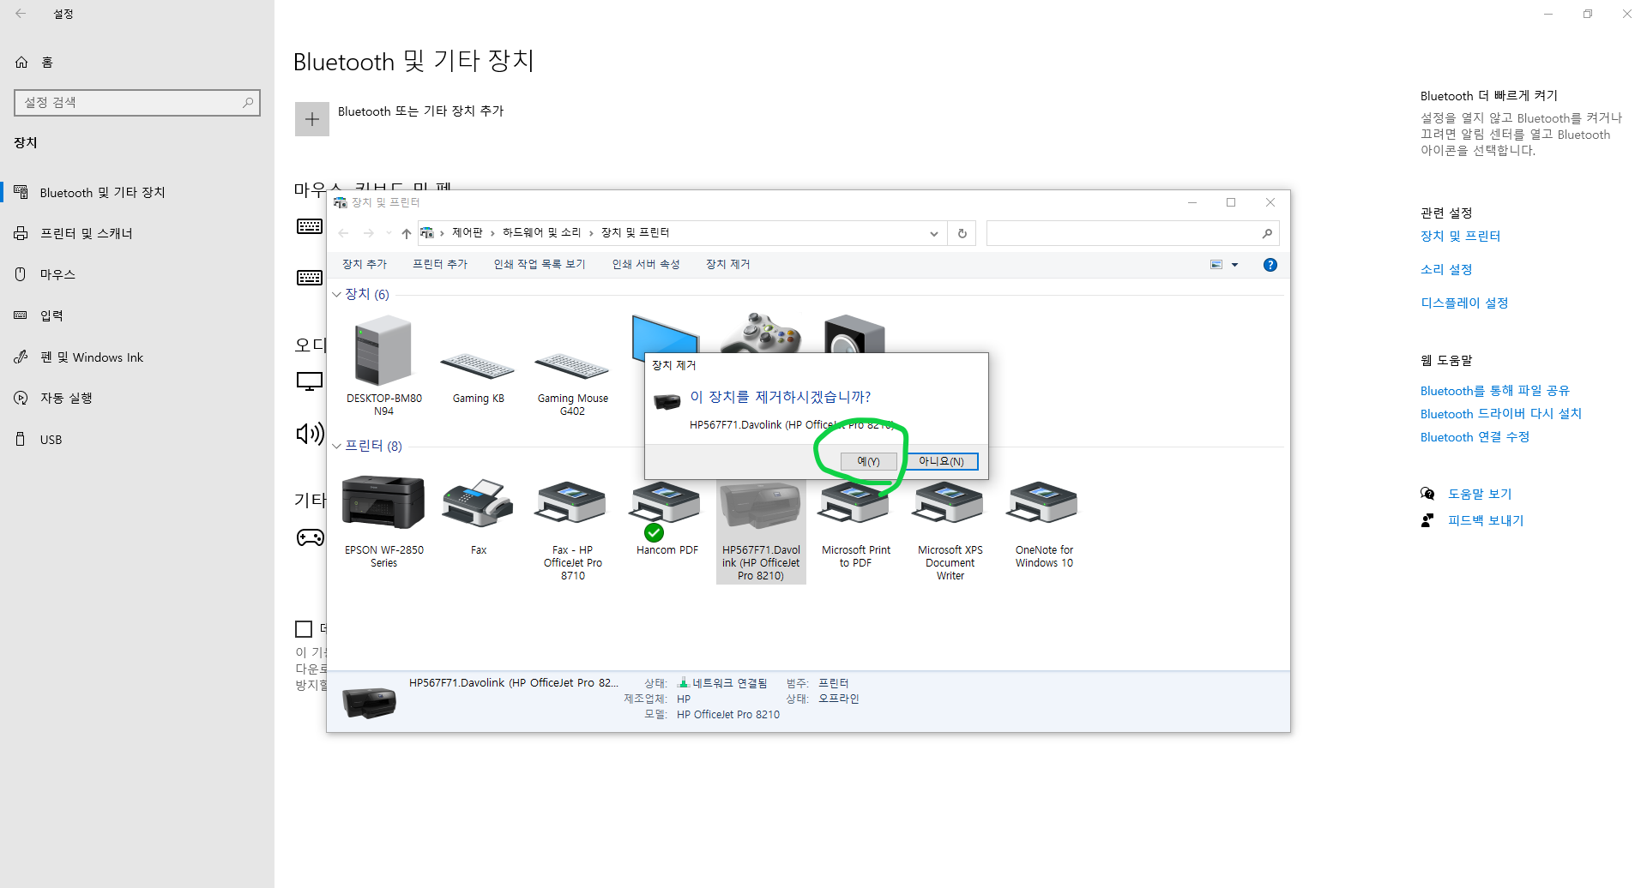Open 인쇄 작업 목록 보기
This screenshot has height=888, width=1647.
point(540,264)
